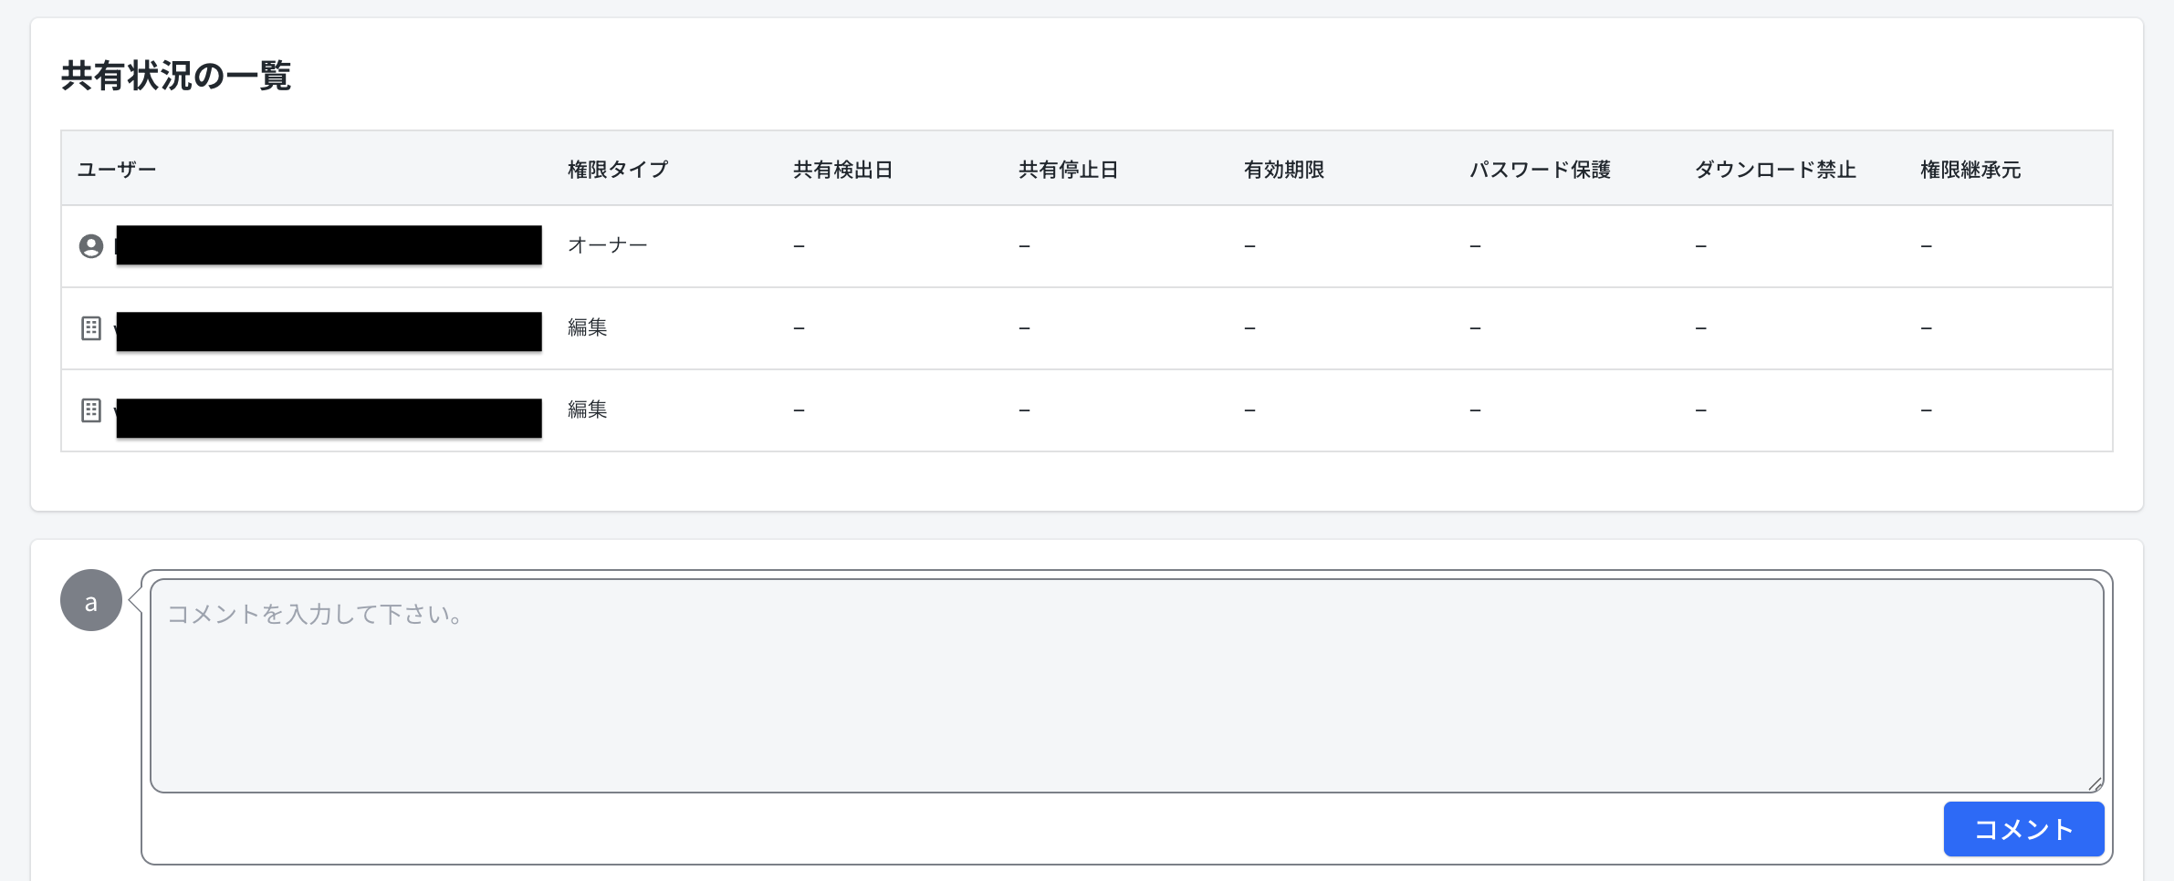Click the 共有状況の一覧 heading

[x=176, y=76]
